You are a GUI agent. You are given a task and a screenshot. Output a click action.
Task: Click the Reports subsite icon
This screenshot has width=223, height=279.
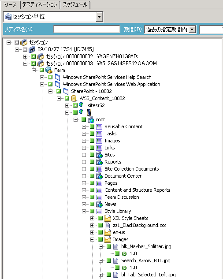click(x=99, y=162)
